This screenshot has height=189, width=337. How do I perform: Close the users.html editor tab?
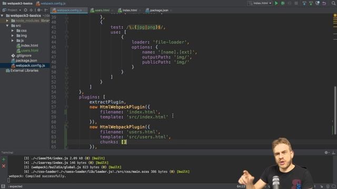[x=112, y=10]
